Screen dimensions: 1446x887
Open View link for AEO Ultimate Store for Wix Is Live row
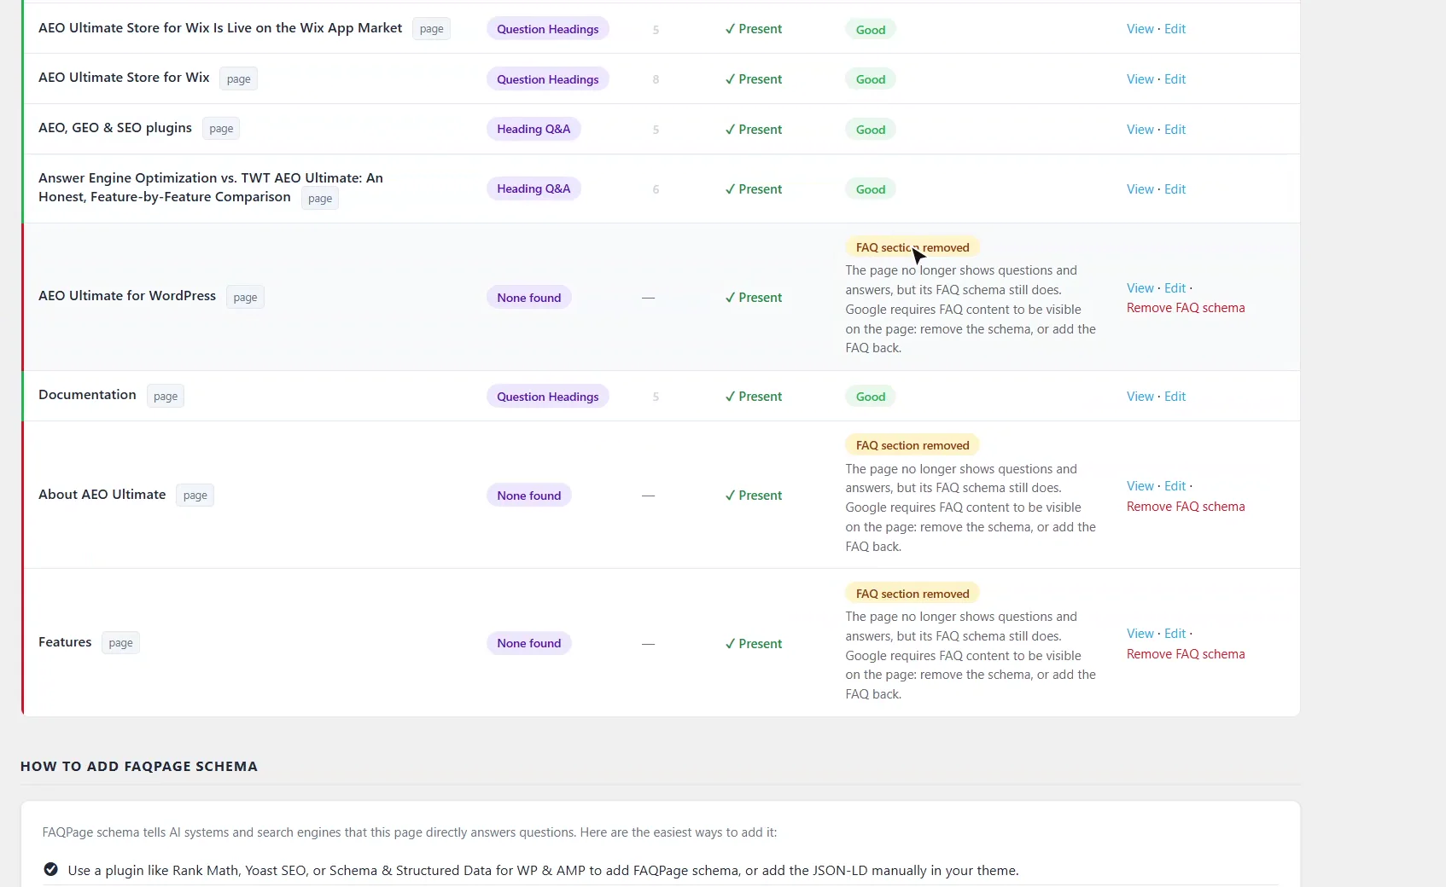[x=1140, y=29]
